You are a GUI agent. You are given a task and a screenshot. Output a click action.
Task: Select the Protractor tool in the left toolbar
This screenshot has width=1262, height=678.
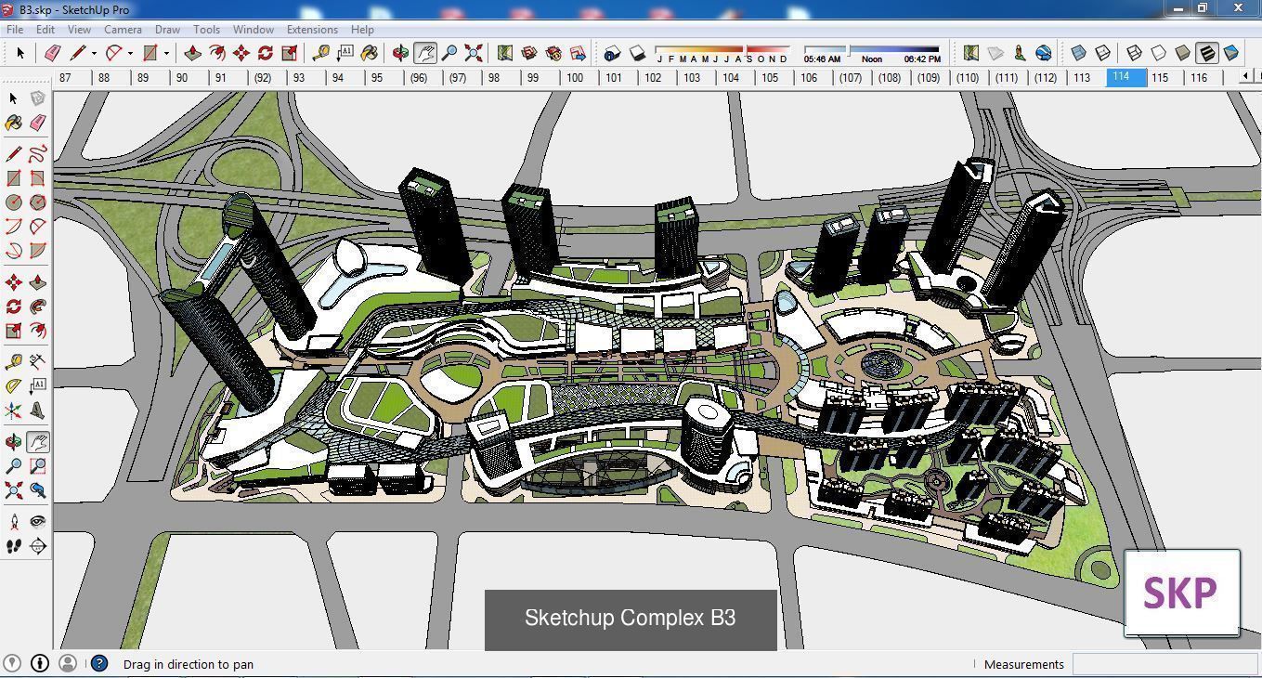click(13, 385)
